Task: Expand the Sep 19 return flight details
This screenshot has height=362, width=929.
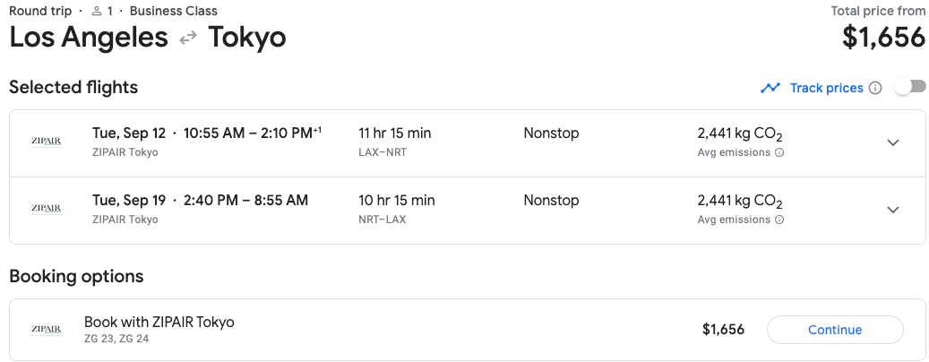Action: click(892, 210)
